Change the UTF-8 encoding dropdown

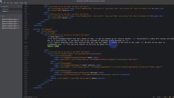coord(159,97)
